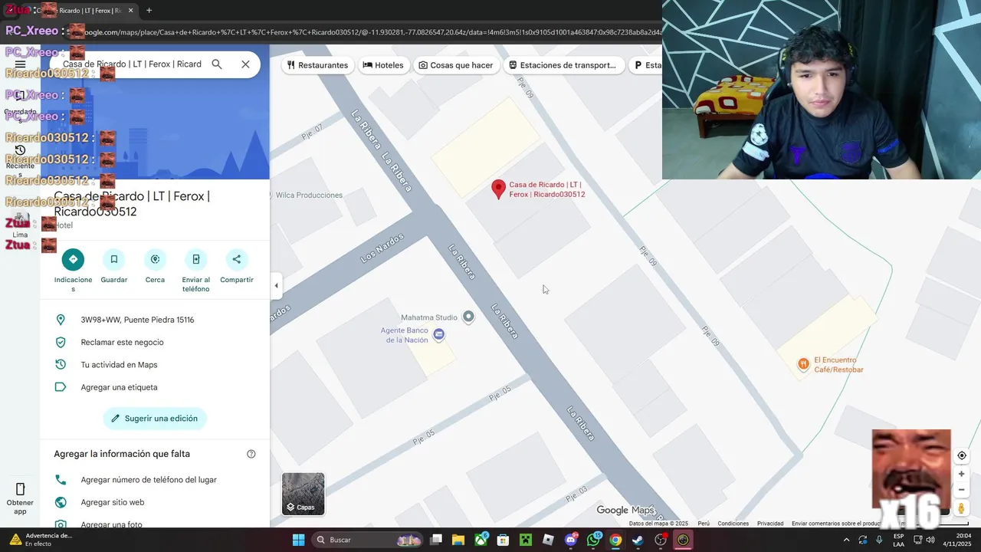This screenshot has width=981, height=552.
Task: Click Wilca Producciones map label
Action: click(x=309, y=195)
